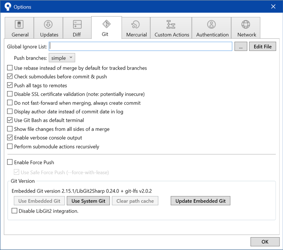Toggle Push all tags to remotes

coord(10,85)
